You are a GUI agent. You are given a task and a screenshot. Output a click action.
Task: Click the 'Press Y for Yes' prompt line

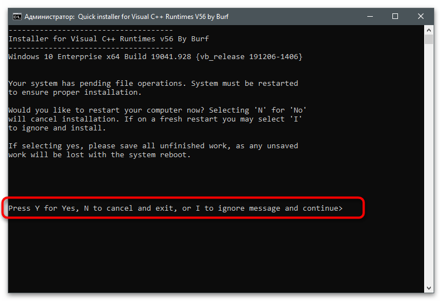(x=176, y=208)
